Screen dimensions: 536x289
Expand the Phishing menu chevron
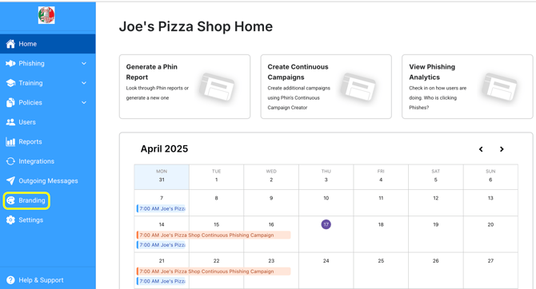pos(84,63)
